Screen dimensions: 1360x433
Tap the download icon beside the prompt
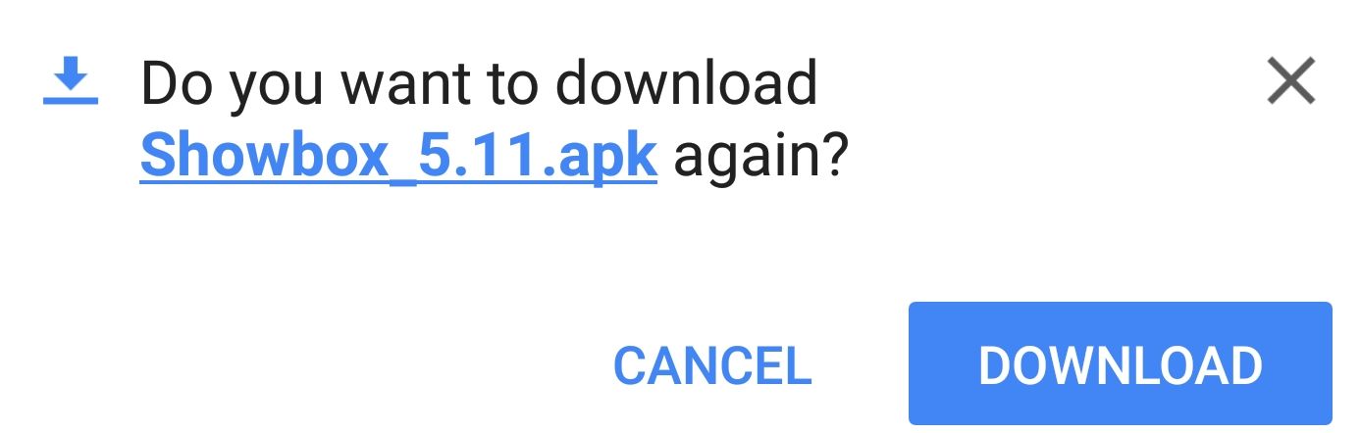point(71,81)
